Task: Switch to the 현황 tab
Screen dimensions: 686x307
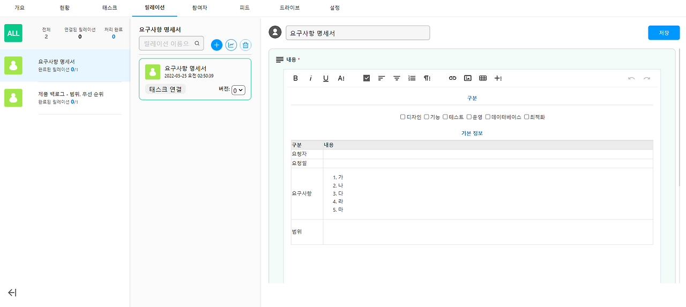Action: click(x=65, y=8)
